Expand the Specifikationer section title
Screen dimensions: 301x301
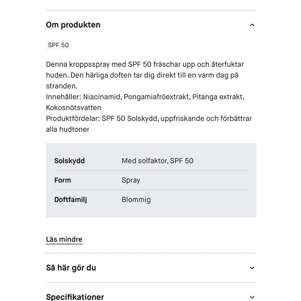pos(75,297)
